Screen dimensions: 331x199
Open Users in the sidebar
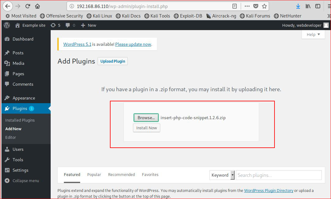(18, 149)
